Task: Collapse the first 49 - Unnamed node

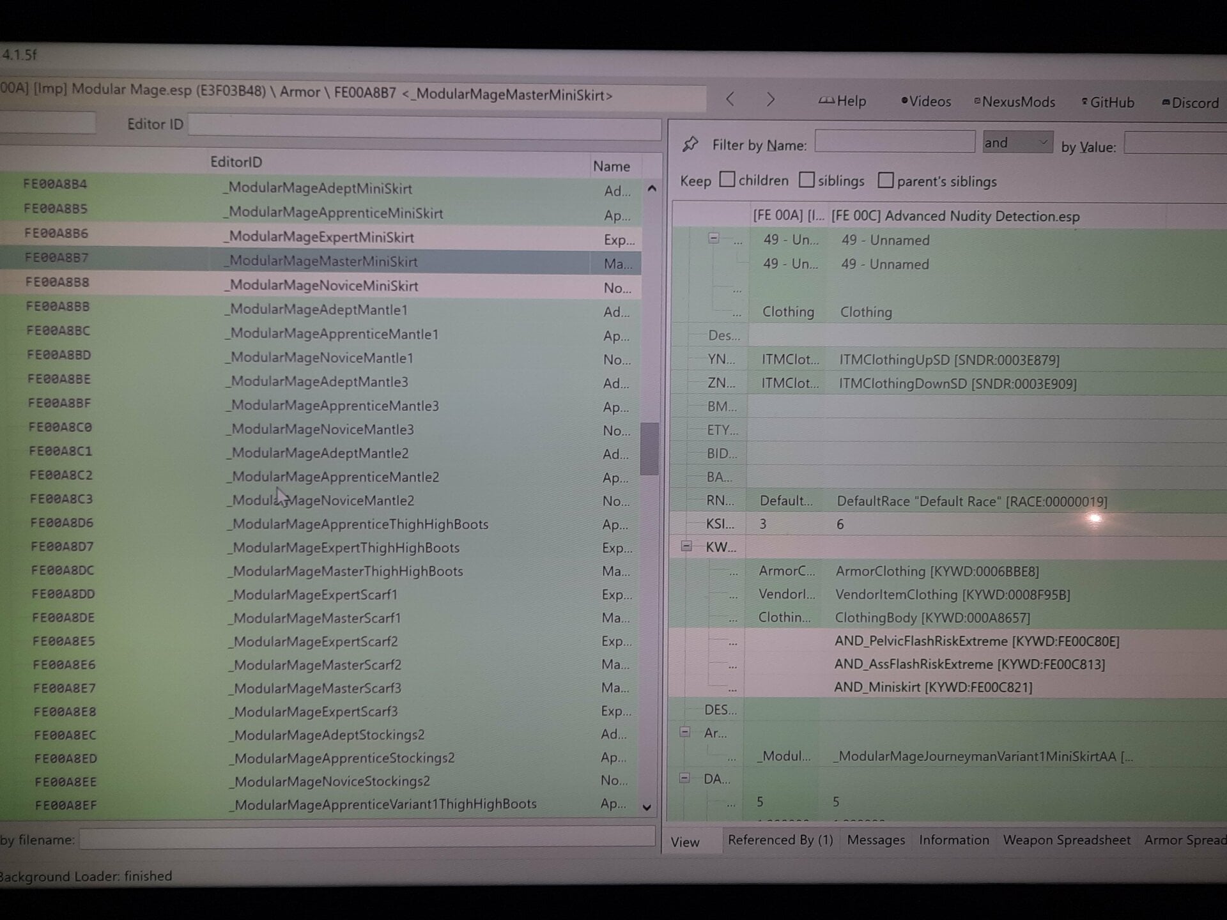Action: 714,238
